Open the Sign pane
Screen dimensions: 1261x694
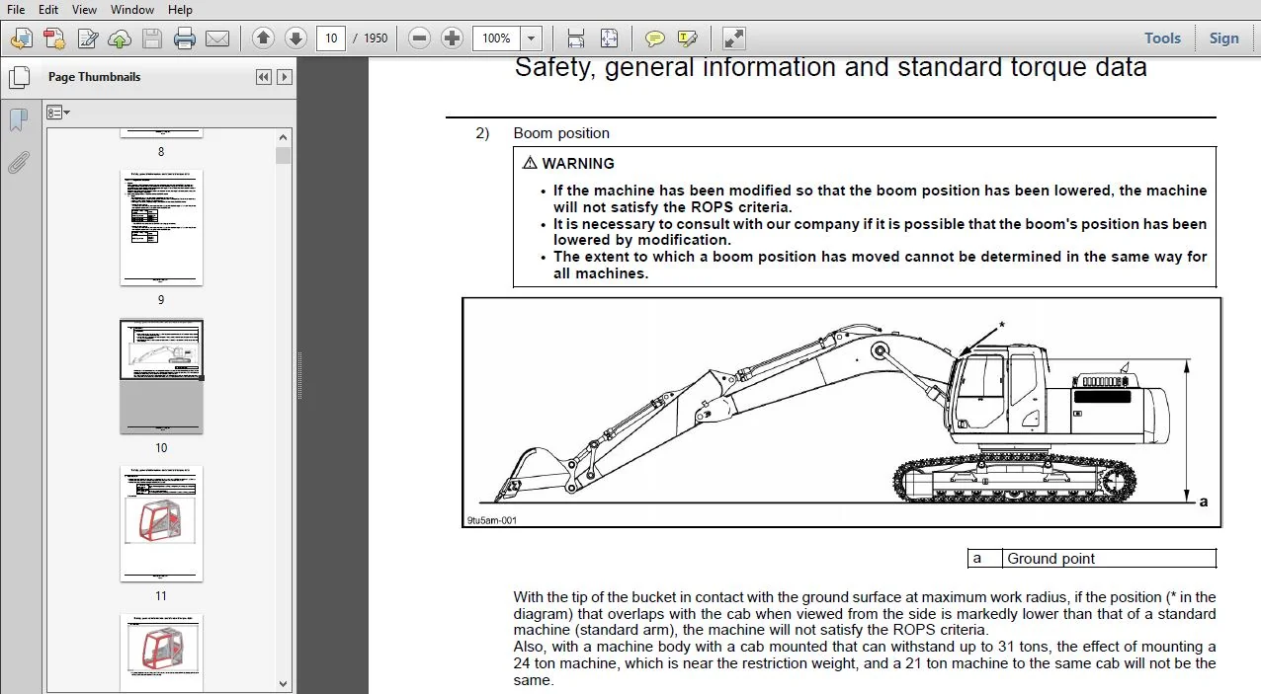tap(1223, 39)
